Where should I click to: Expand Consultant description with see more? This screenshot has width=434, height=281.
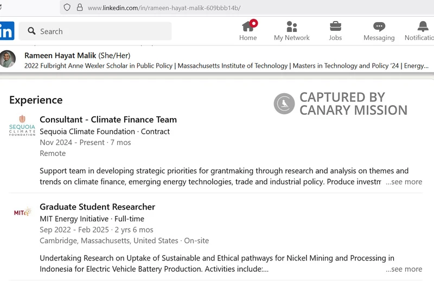tap(404, 182)
